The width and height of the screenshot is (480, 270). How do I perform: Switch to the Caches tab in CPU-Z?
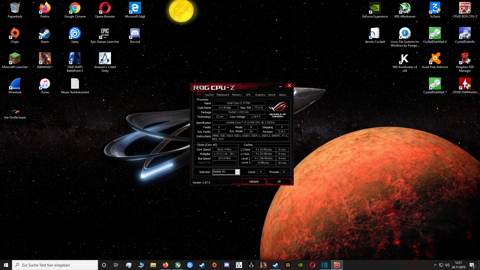209,95
